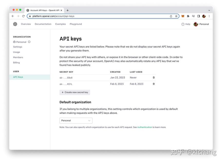
Task: Select Usage in the sidebar
Action: point(16,52)
